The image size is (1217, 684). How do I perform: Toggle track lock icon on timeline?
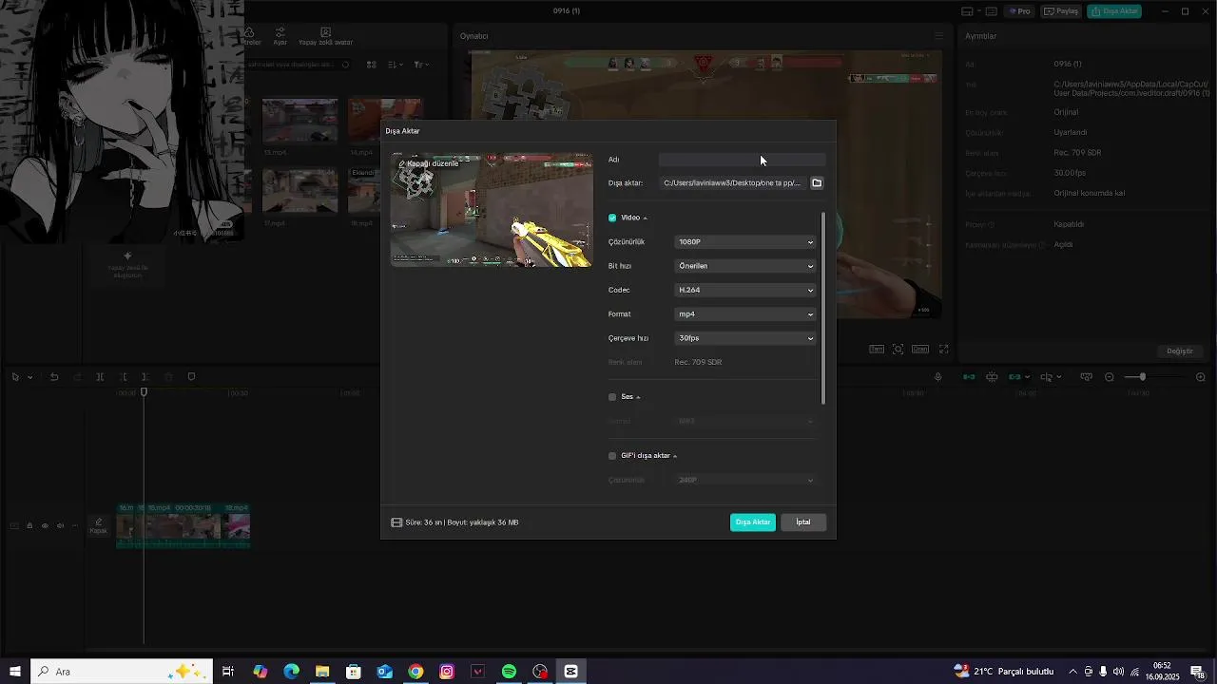coord(29,525)
